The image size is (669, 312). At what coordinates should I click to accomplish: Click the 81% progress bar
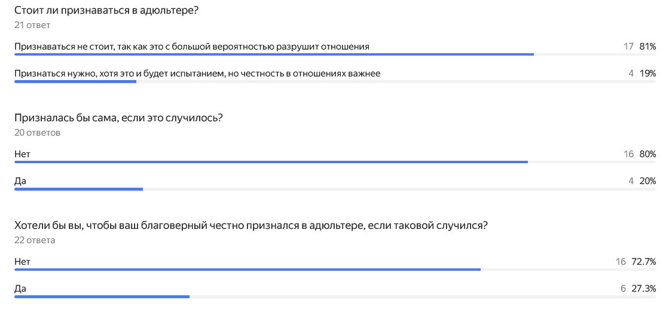click(274, 54)
